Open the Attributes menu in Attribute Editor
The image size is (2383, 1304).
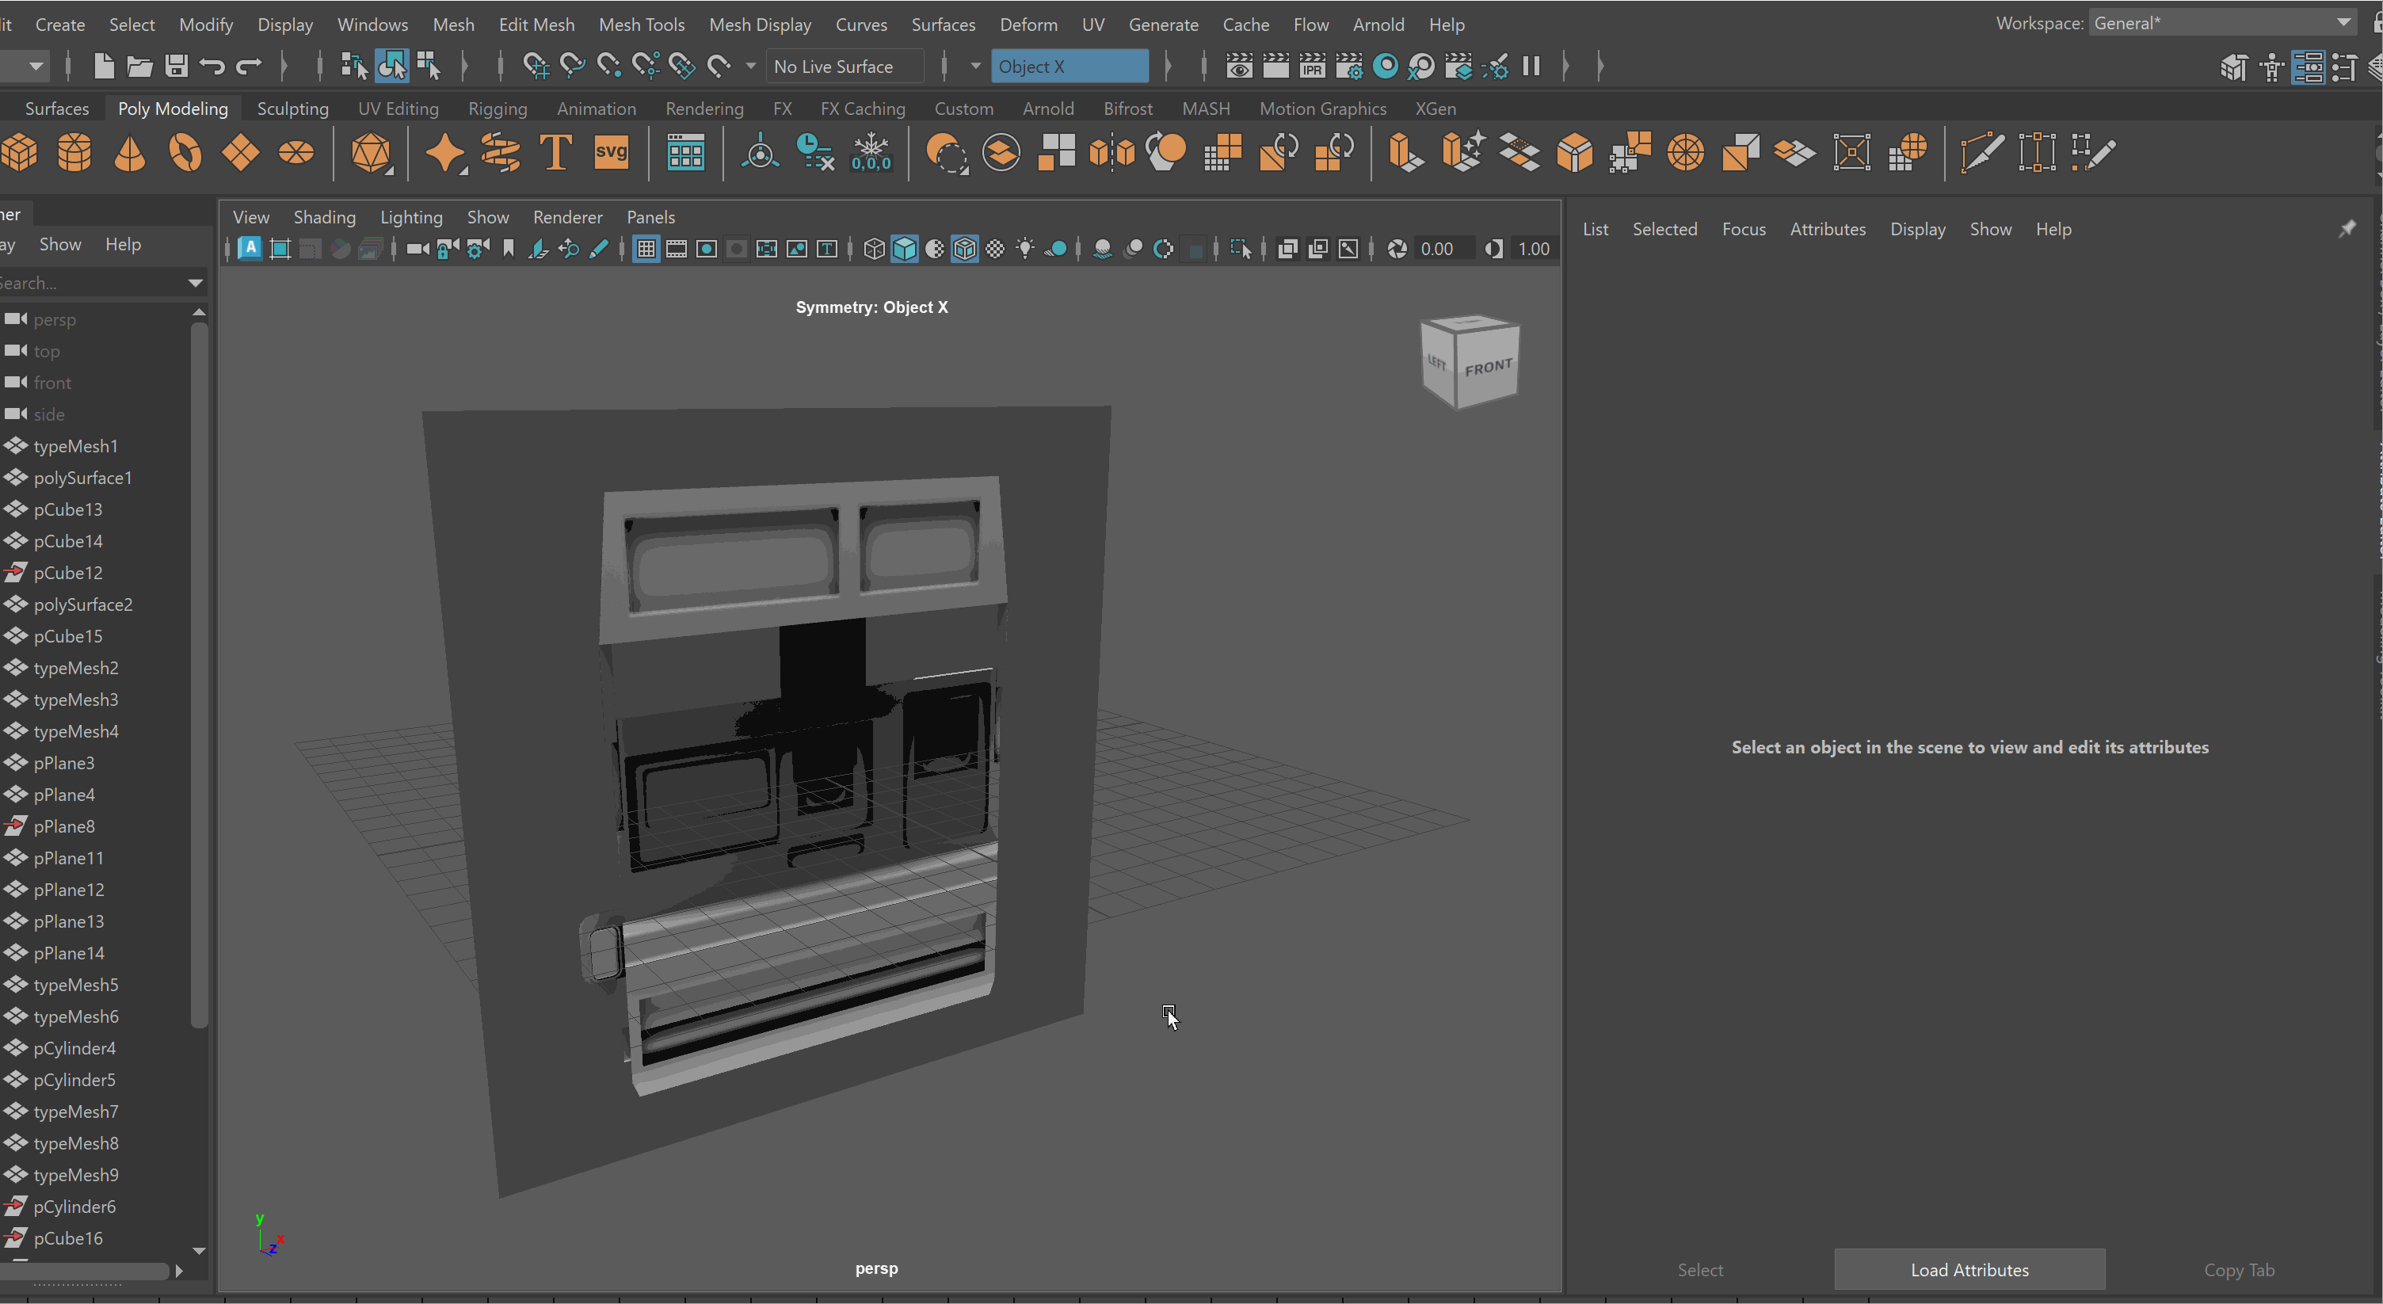tap(1827, 228)
